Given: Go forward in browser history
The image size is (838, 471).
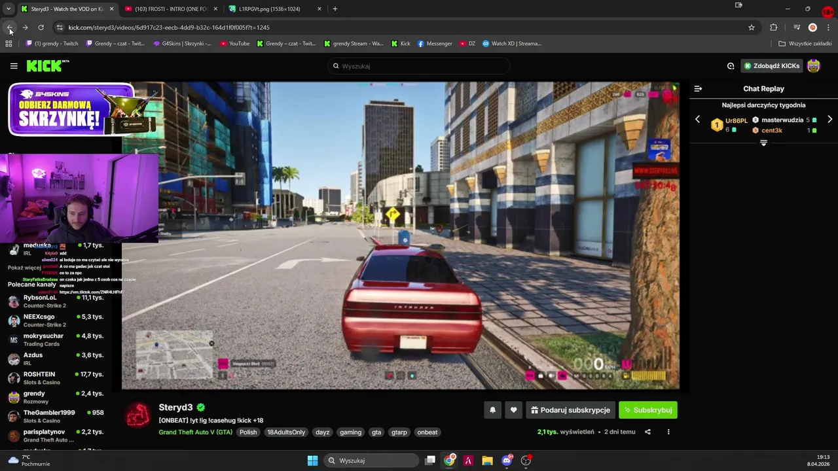Looking at the screenshot, I should (25, 27).
